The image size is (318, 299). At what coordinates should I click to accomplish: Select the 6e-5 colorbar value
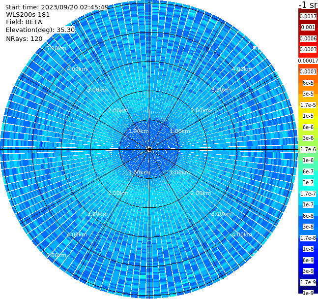pos(308,83)
